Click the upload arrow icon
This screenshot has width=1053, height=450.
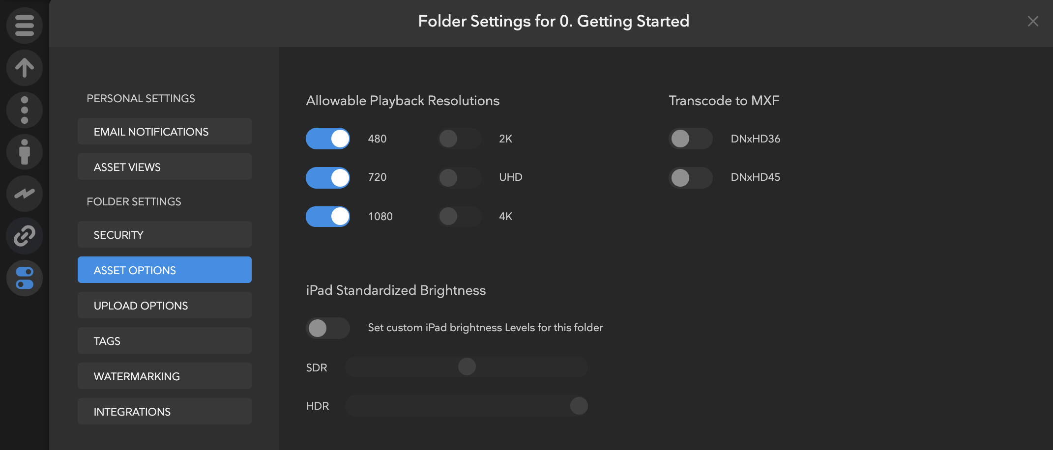(25, 68)
